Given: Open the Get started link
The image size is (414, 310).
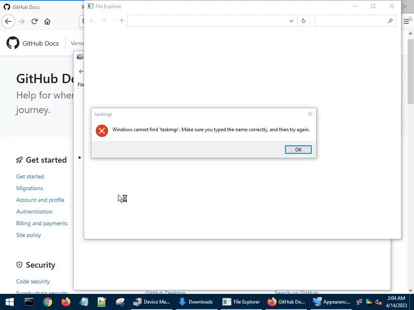Looking at the screenshot, I should [30, 176].
